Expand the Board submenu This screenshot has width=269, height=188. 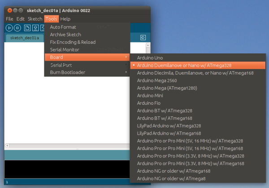[87, 57]
